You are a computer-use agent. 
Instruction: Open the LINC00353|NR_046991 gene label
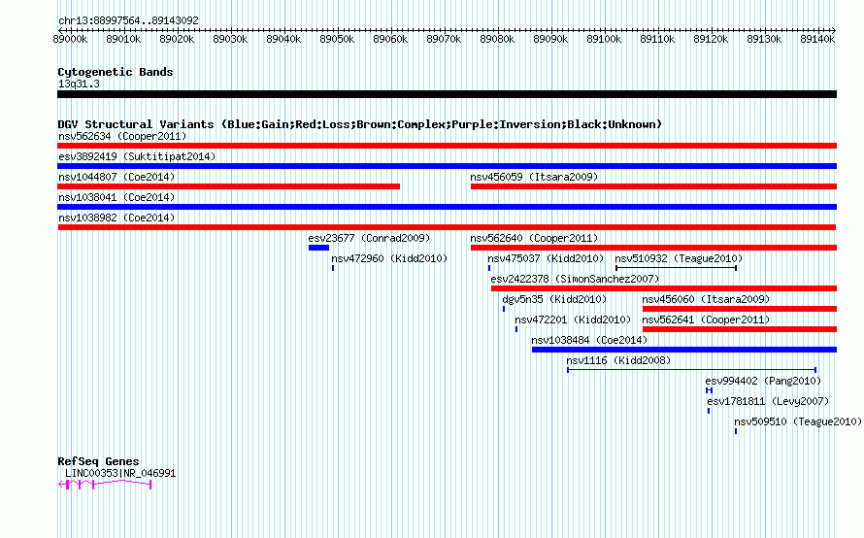pos(120,474)
